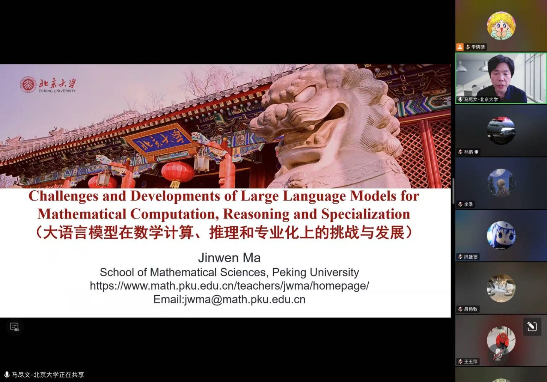Viewport: 547px width, 382px height.
Task: Click the name label 王玉萍
Action: point(471,362)
